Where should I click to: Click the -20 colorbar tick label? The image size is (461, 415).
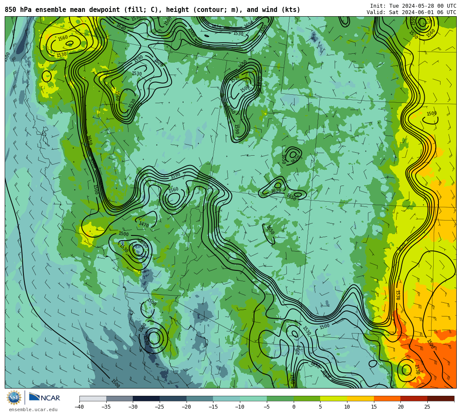click(186, 407)
